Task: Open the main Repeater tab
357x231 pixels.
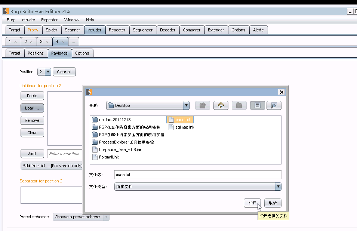Action: 117,30
